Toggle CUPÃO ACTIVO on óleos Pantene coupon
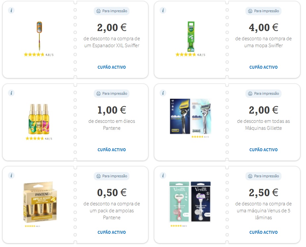Screen dimensions: 306x247 [112, 150]
